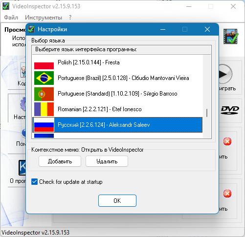Click the play disc icon
The image size is (245, 237).
click(x=226, y=74)
